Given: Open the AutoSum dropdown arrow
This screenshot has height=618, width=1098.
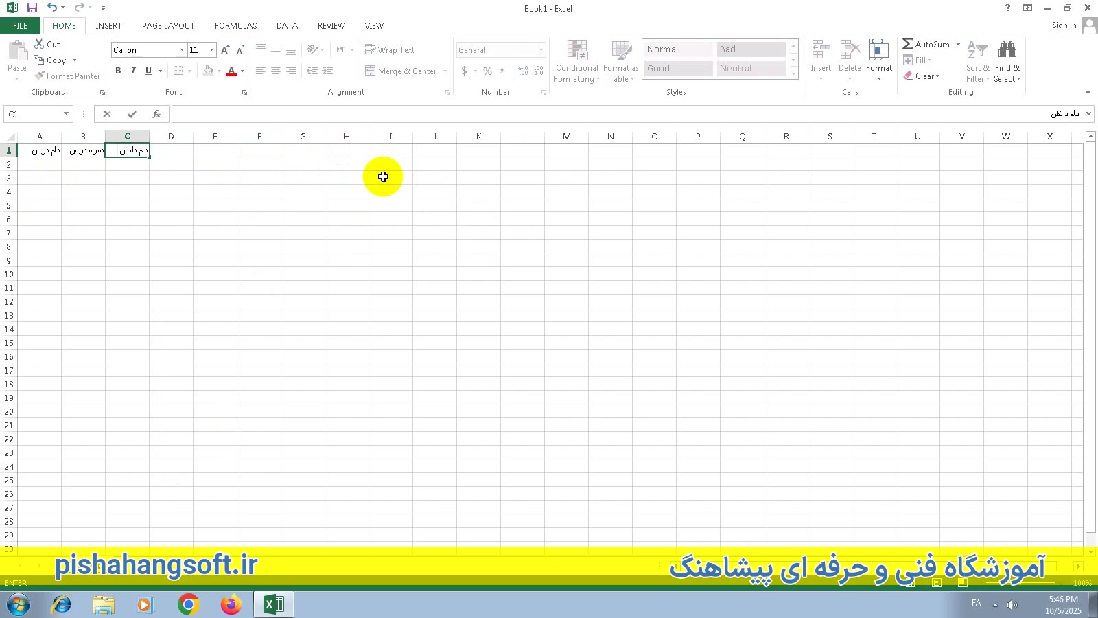Looking at the screenshot, I should [x=958, y=44].
